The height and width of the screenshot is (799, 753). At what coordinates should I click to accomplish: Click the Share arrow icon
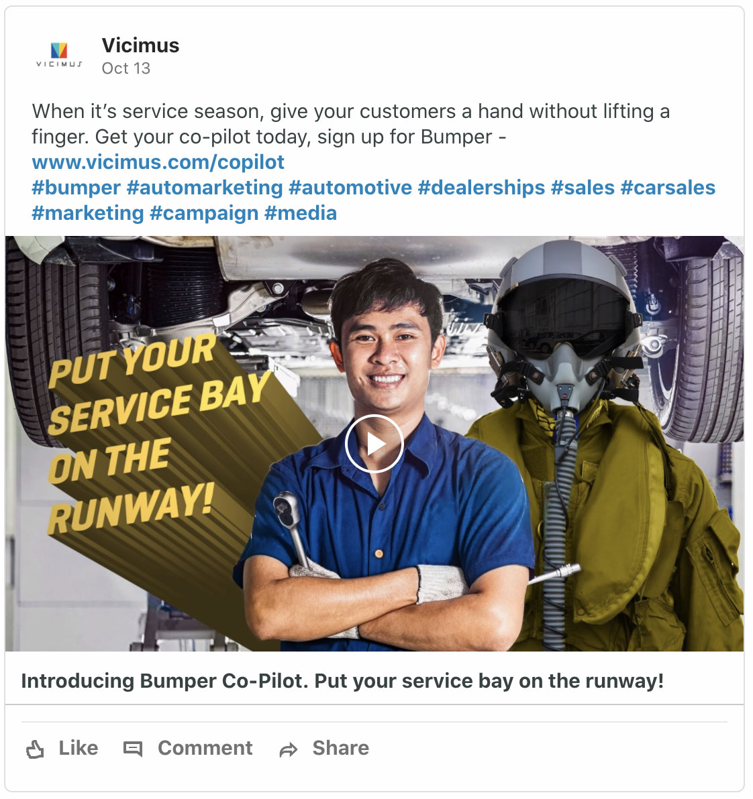288,749
